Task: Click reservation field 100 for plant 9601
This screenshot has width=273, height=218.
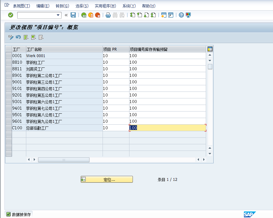Action: pos(168,121)
